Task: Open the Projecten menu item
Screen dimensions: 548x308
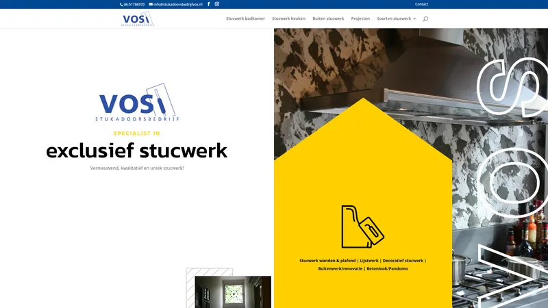Action: pos(360,18)
